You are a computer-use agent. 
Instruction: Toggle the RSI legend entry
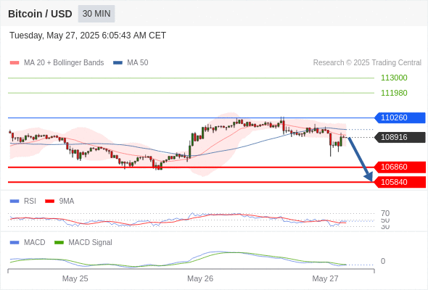pos(23,201)
